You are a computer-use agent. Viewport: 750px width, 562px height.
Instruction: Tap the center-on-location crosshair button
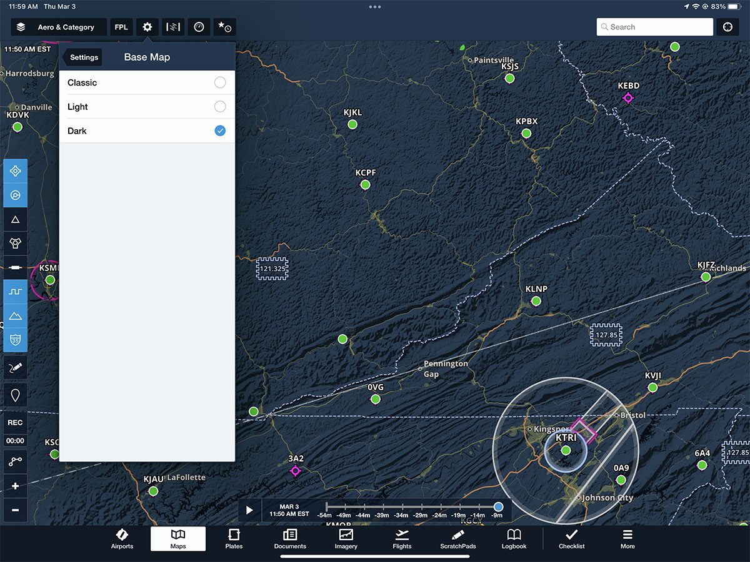pos(727,27)
